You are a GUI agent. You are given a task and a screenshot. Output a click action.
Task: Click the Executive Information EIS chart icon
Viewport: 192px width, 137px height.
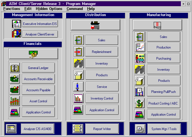[x=16, y=24]
